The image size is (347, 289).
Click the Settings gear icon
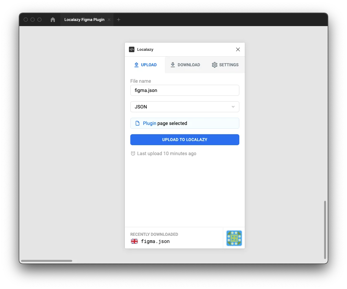tap(215, 65)
